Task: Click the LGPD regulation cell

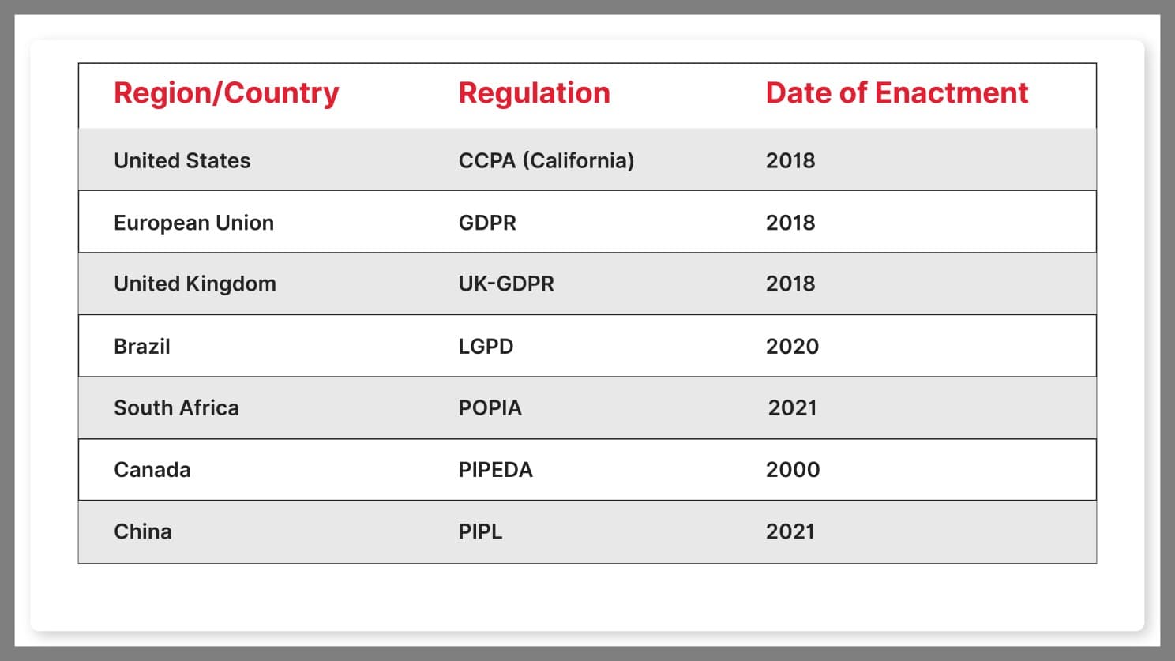Action: pos(486,346)
